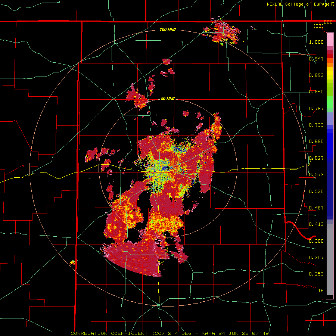
Task: Click the 0.467 legend value
Action: [x=316, y=208]
